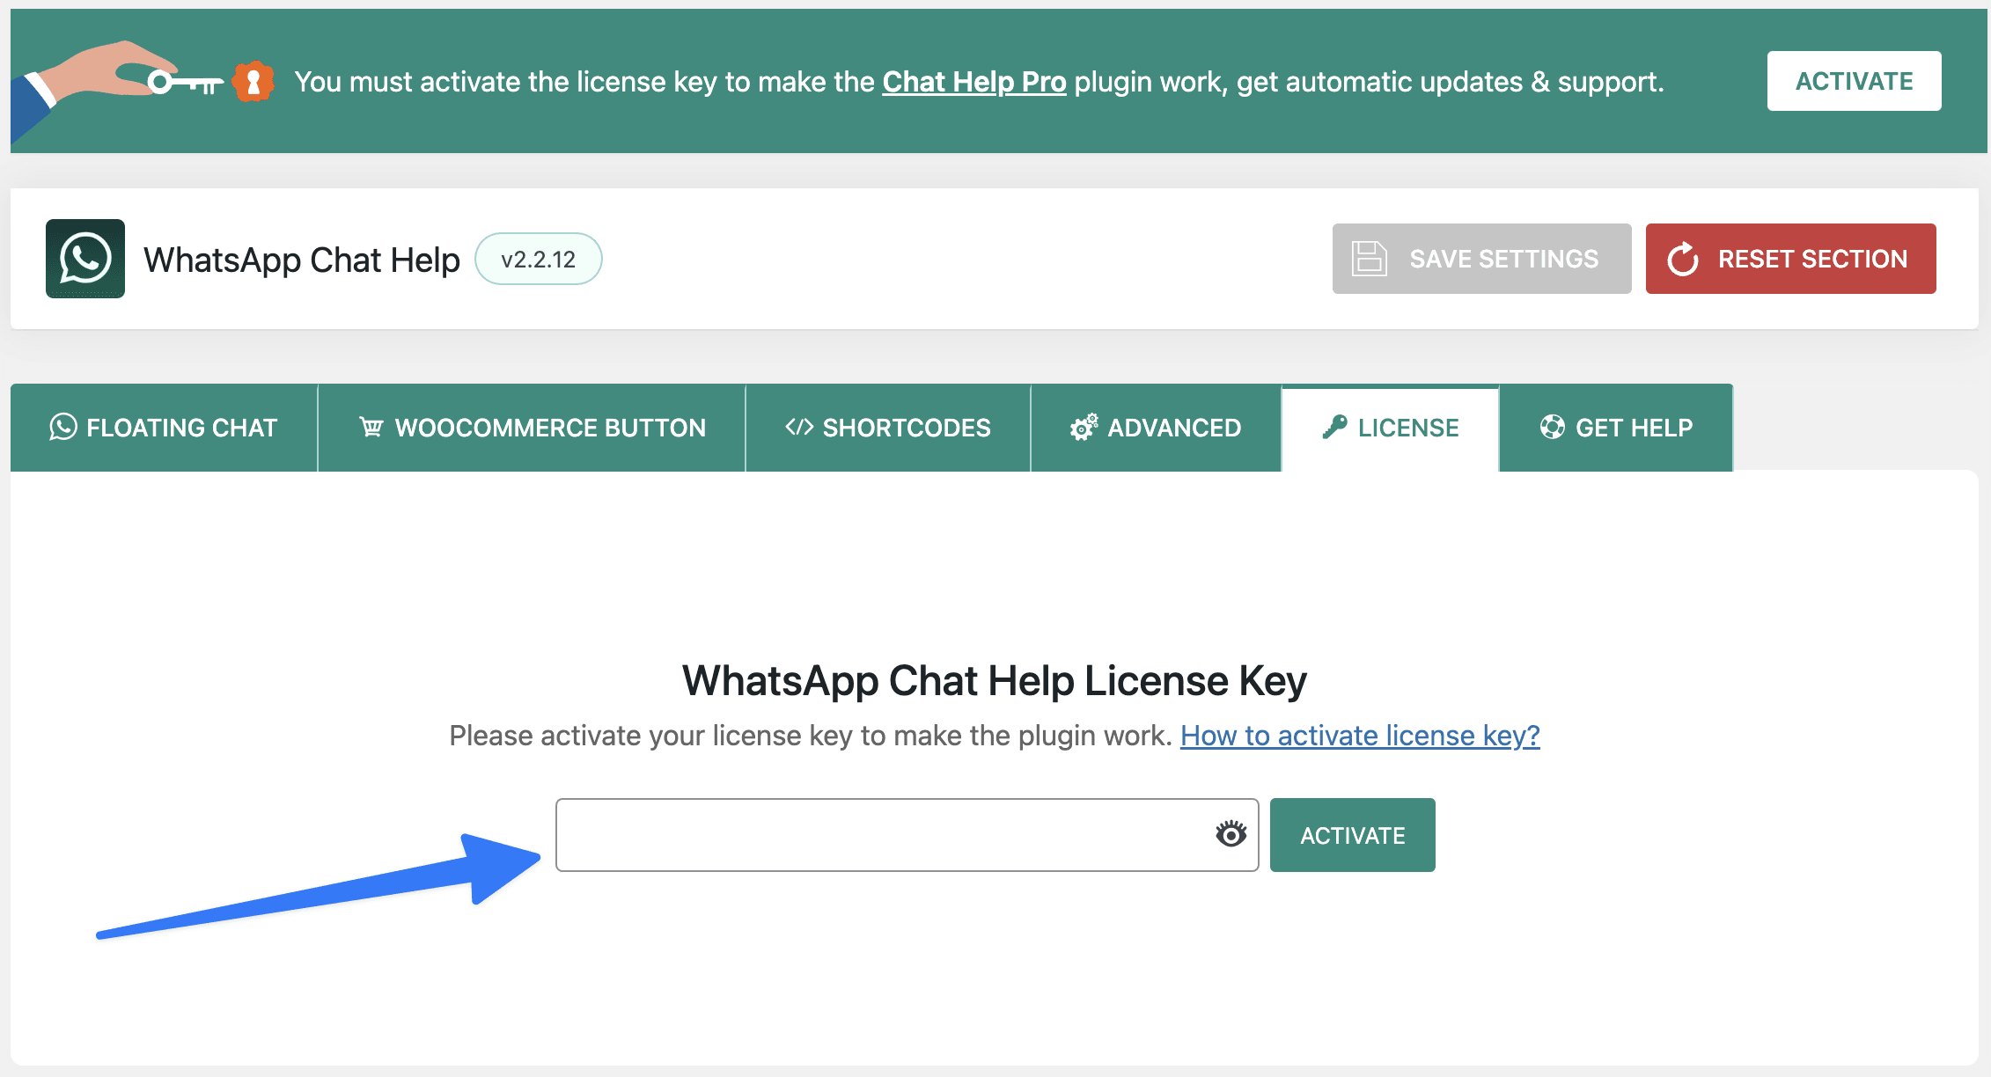Click the gears icon on Advanced tab

(x=1084, y=428)
